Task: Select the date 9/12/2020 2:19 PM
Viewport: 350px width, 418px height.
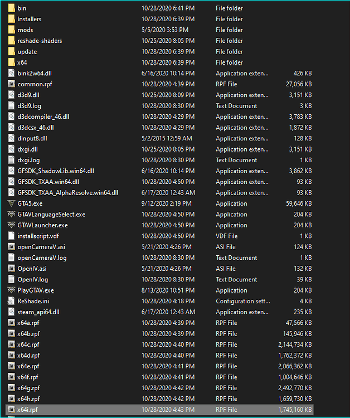Action: (166, 203)
